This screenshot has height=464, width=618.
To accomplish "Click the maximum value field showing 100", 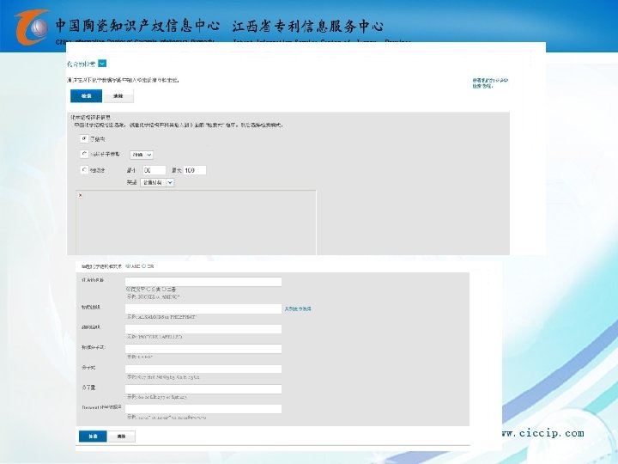I will (x=195, y=170).
